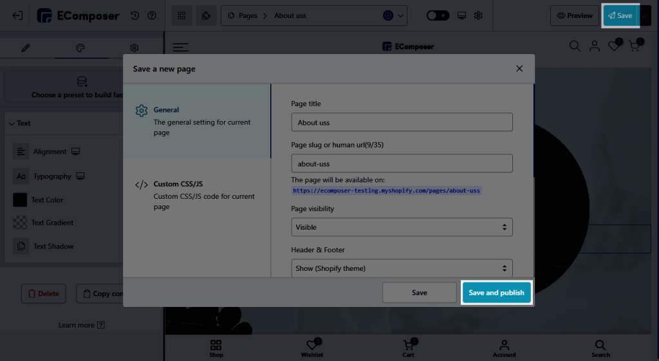
Task: Open the elements grid icon in top bar
Action: tap(181, 15)
